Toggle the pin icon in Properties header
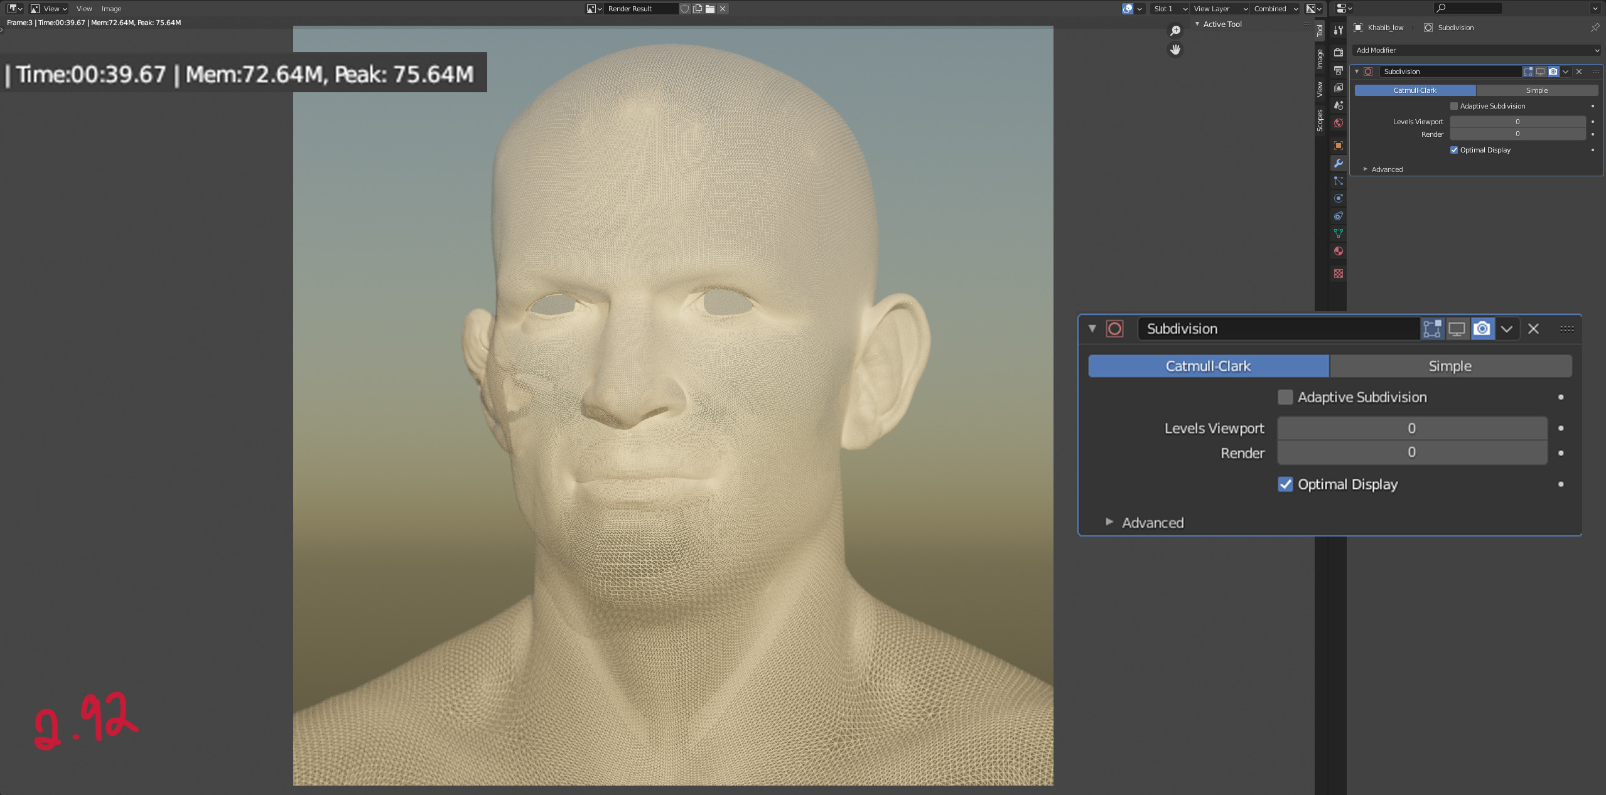1606x795 pixels. coord(1595,28)
